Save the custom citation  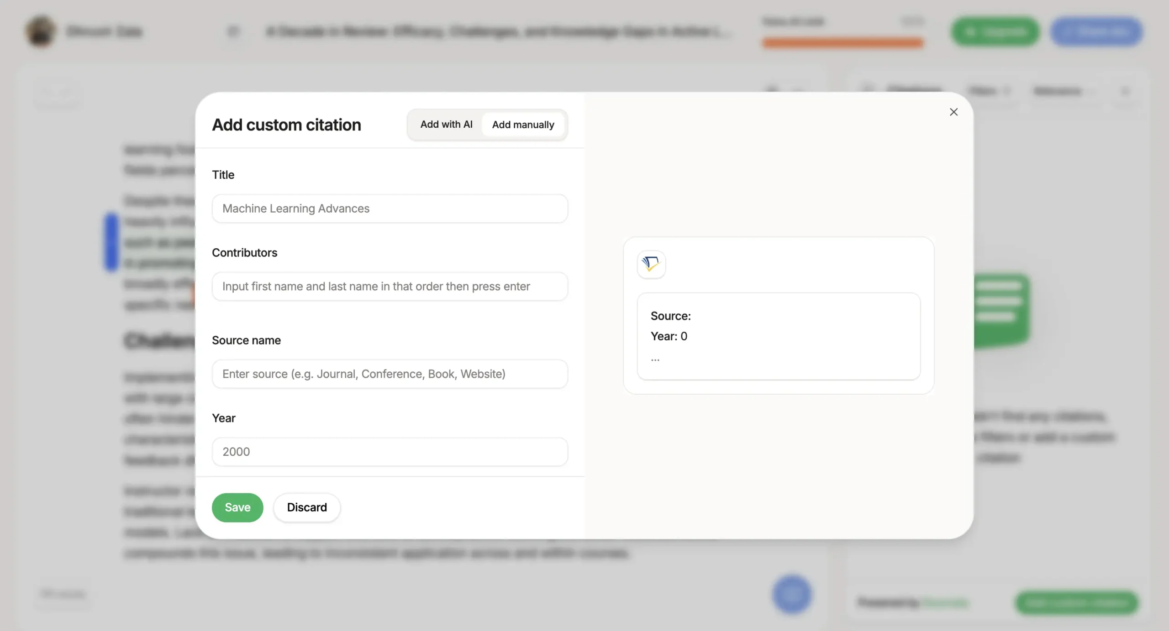click(237, 507)
